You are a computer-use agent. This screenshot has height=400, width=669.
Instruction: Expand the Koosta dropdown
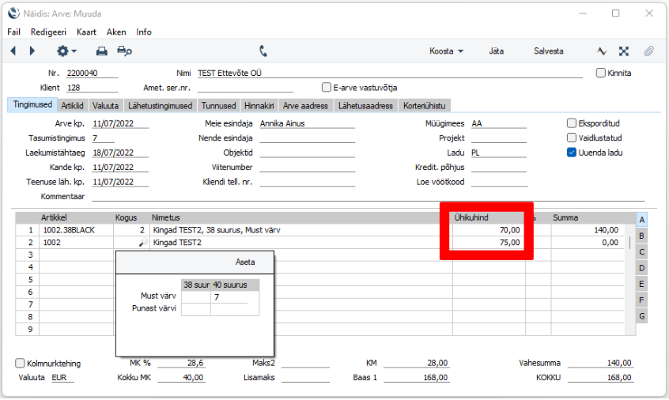tap(446, 51)
